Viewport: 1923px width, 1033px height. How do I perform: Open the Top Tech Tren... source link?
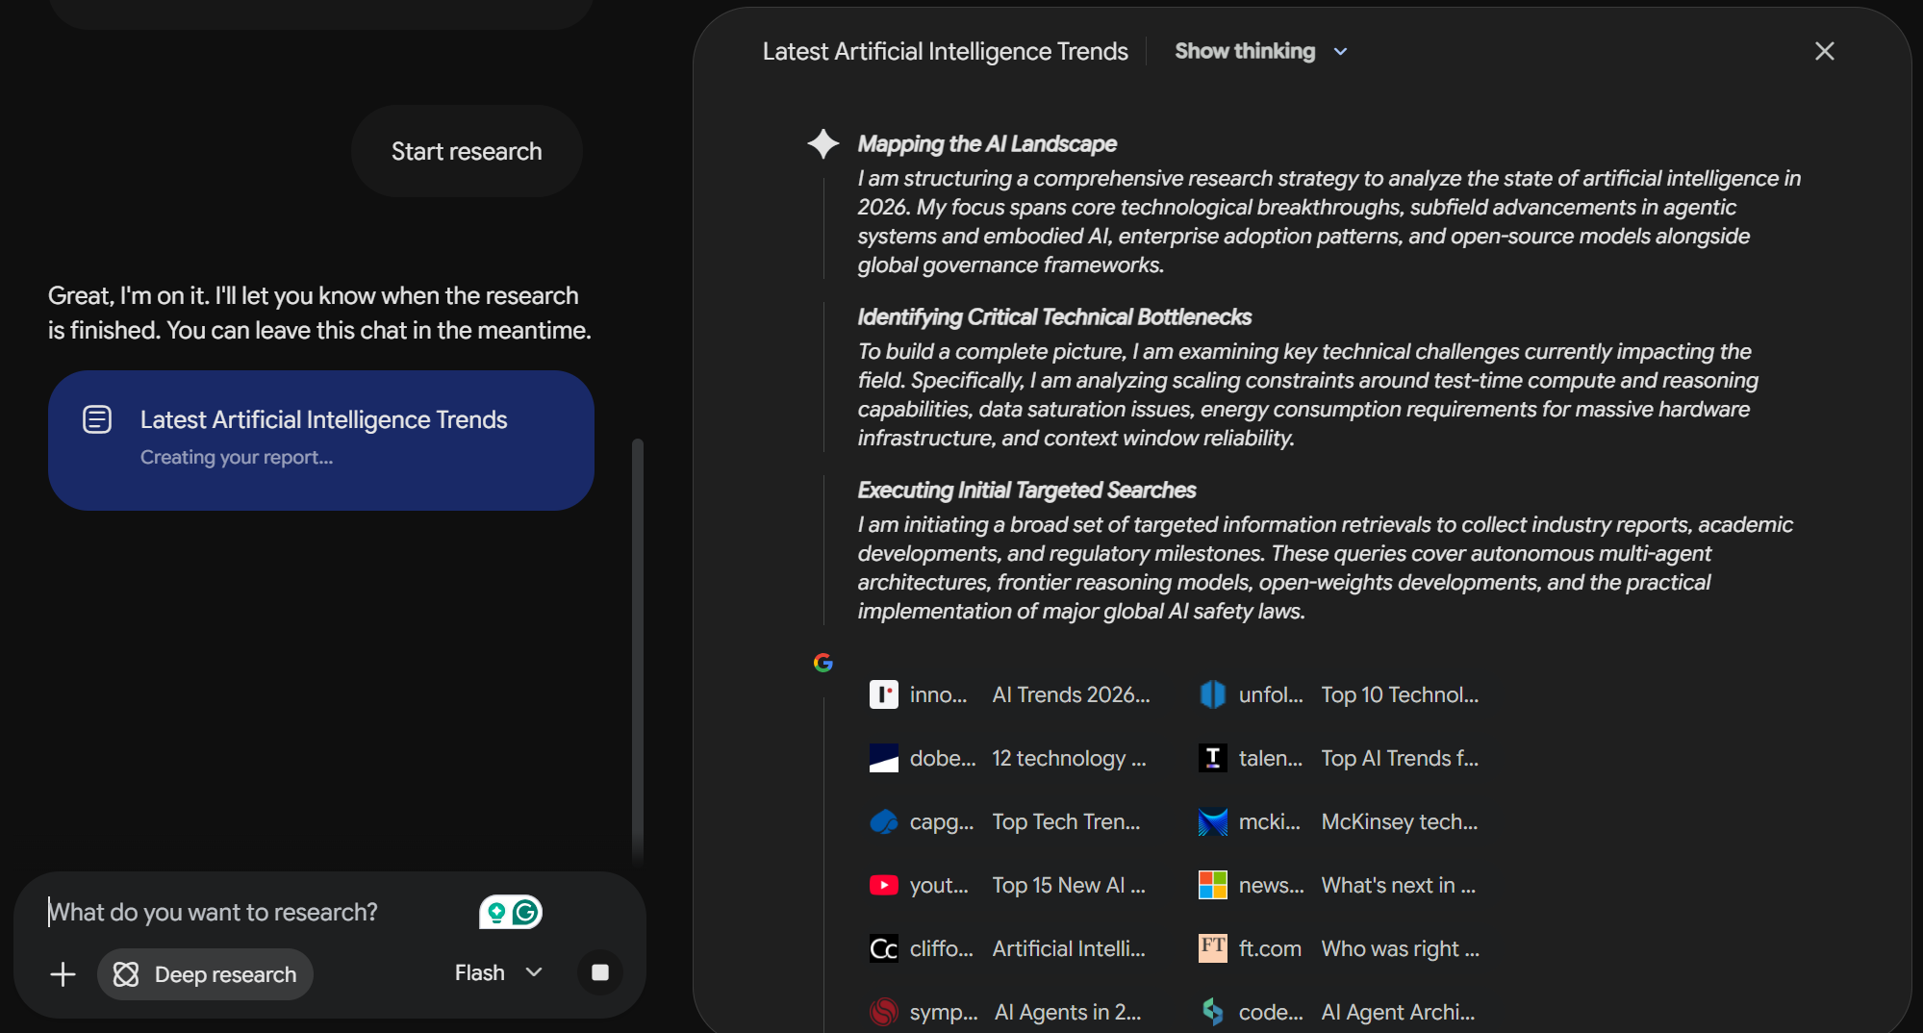click(1066, 821)
